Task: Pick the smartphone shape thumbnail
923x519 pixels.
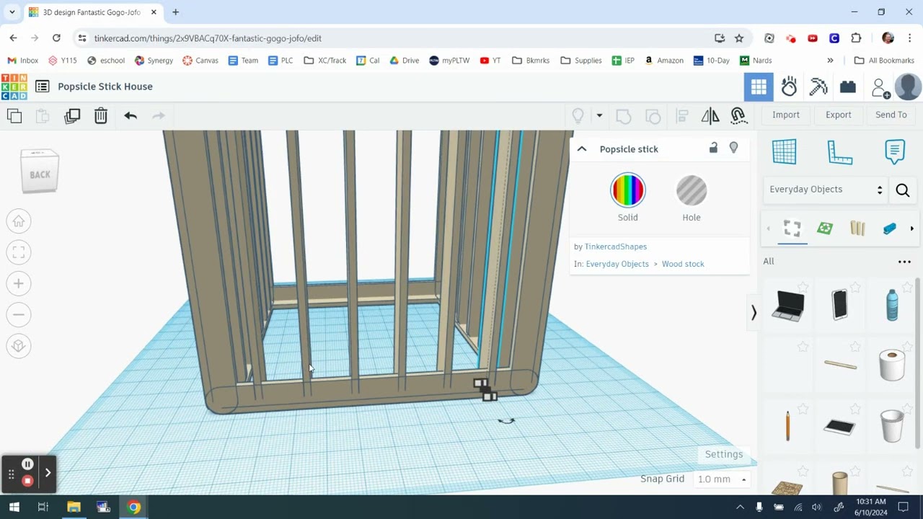Action: click(840, 304)
